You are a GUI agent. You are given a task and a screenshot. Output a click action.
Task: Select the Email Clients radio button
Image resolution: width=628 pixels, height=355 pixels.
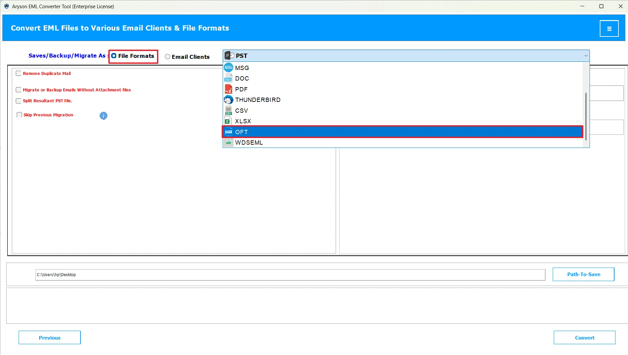168,57
